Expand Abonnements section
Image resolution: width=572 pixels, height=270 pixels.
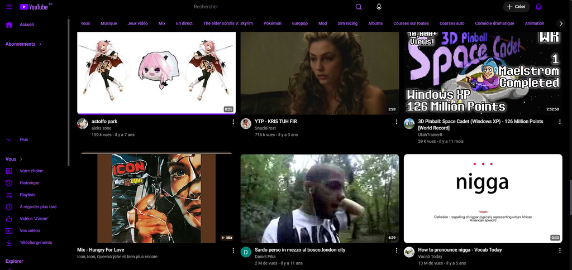point(23,44)
